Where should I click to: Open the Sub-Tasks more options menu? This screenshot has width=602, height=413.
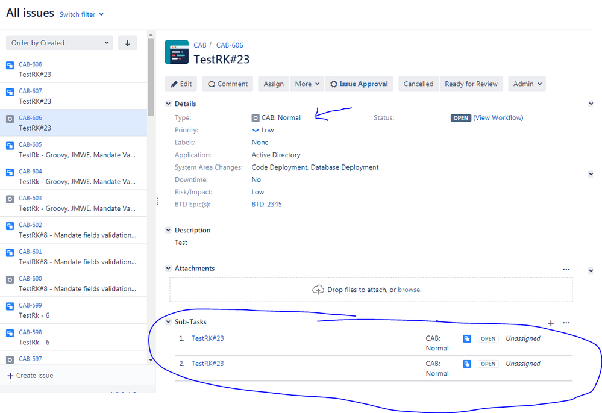pyautogui.click(x=566, y=323)
